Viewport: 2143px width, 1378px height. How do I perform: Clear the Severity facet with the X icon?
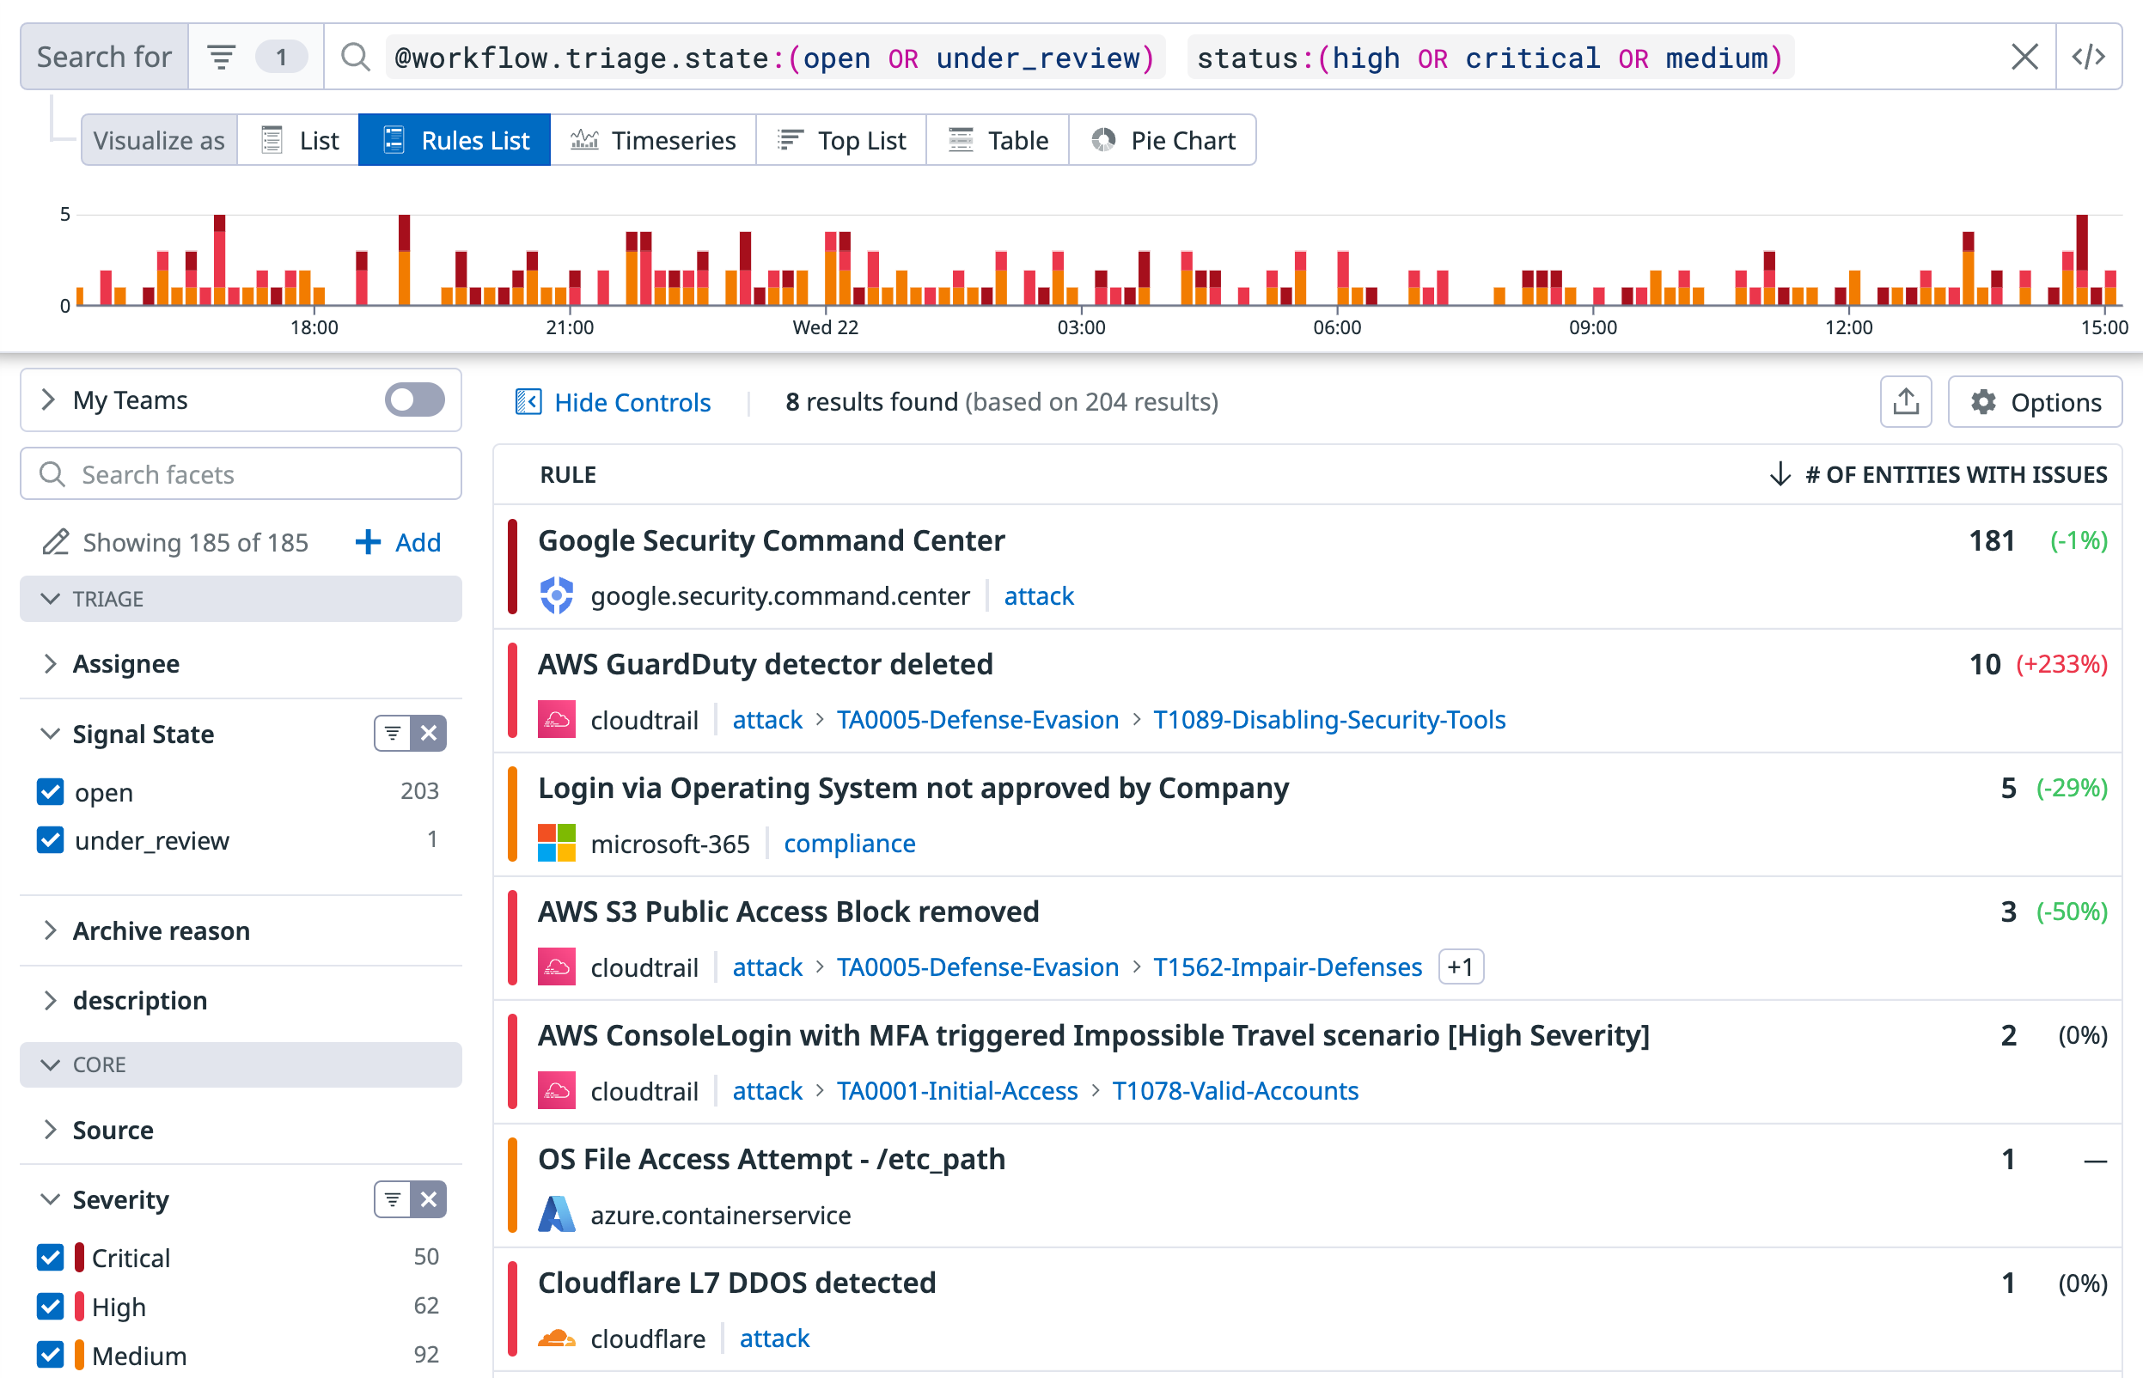pos(429,1199)
